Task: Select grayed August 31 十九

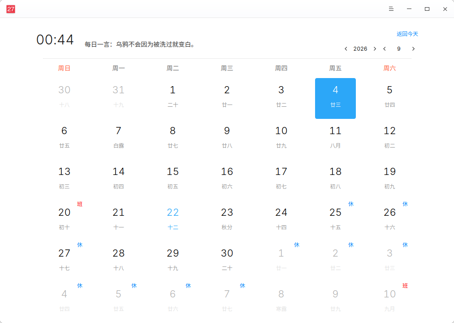Action: click(118, 98)
